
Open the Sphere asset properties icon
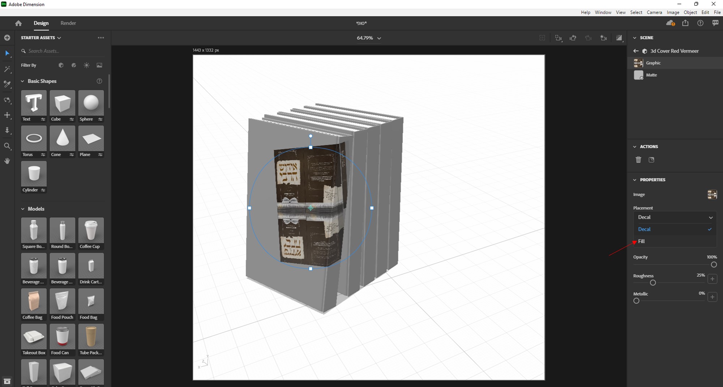100,119
